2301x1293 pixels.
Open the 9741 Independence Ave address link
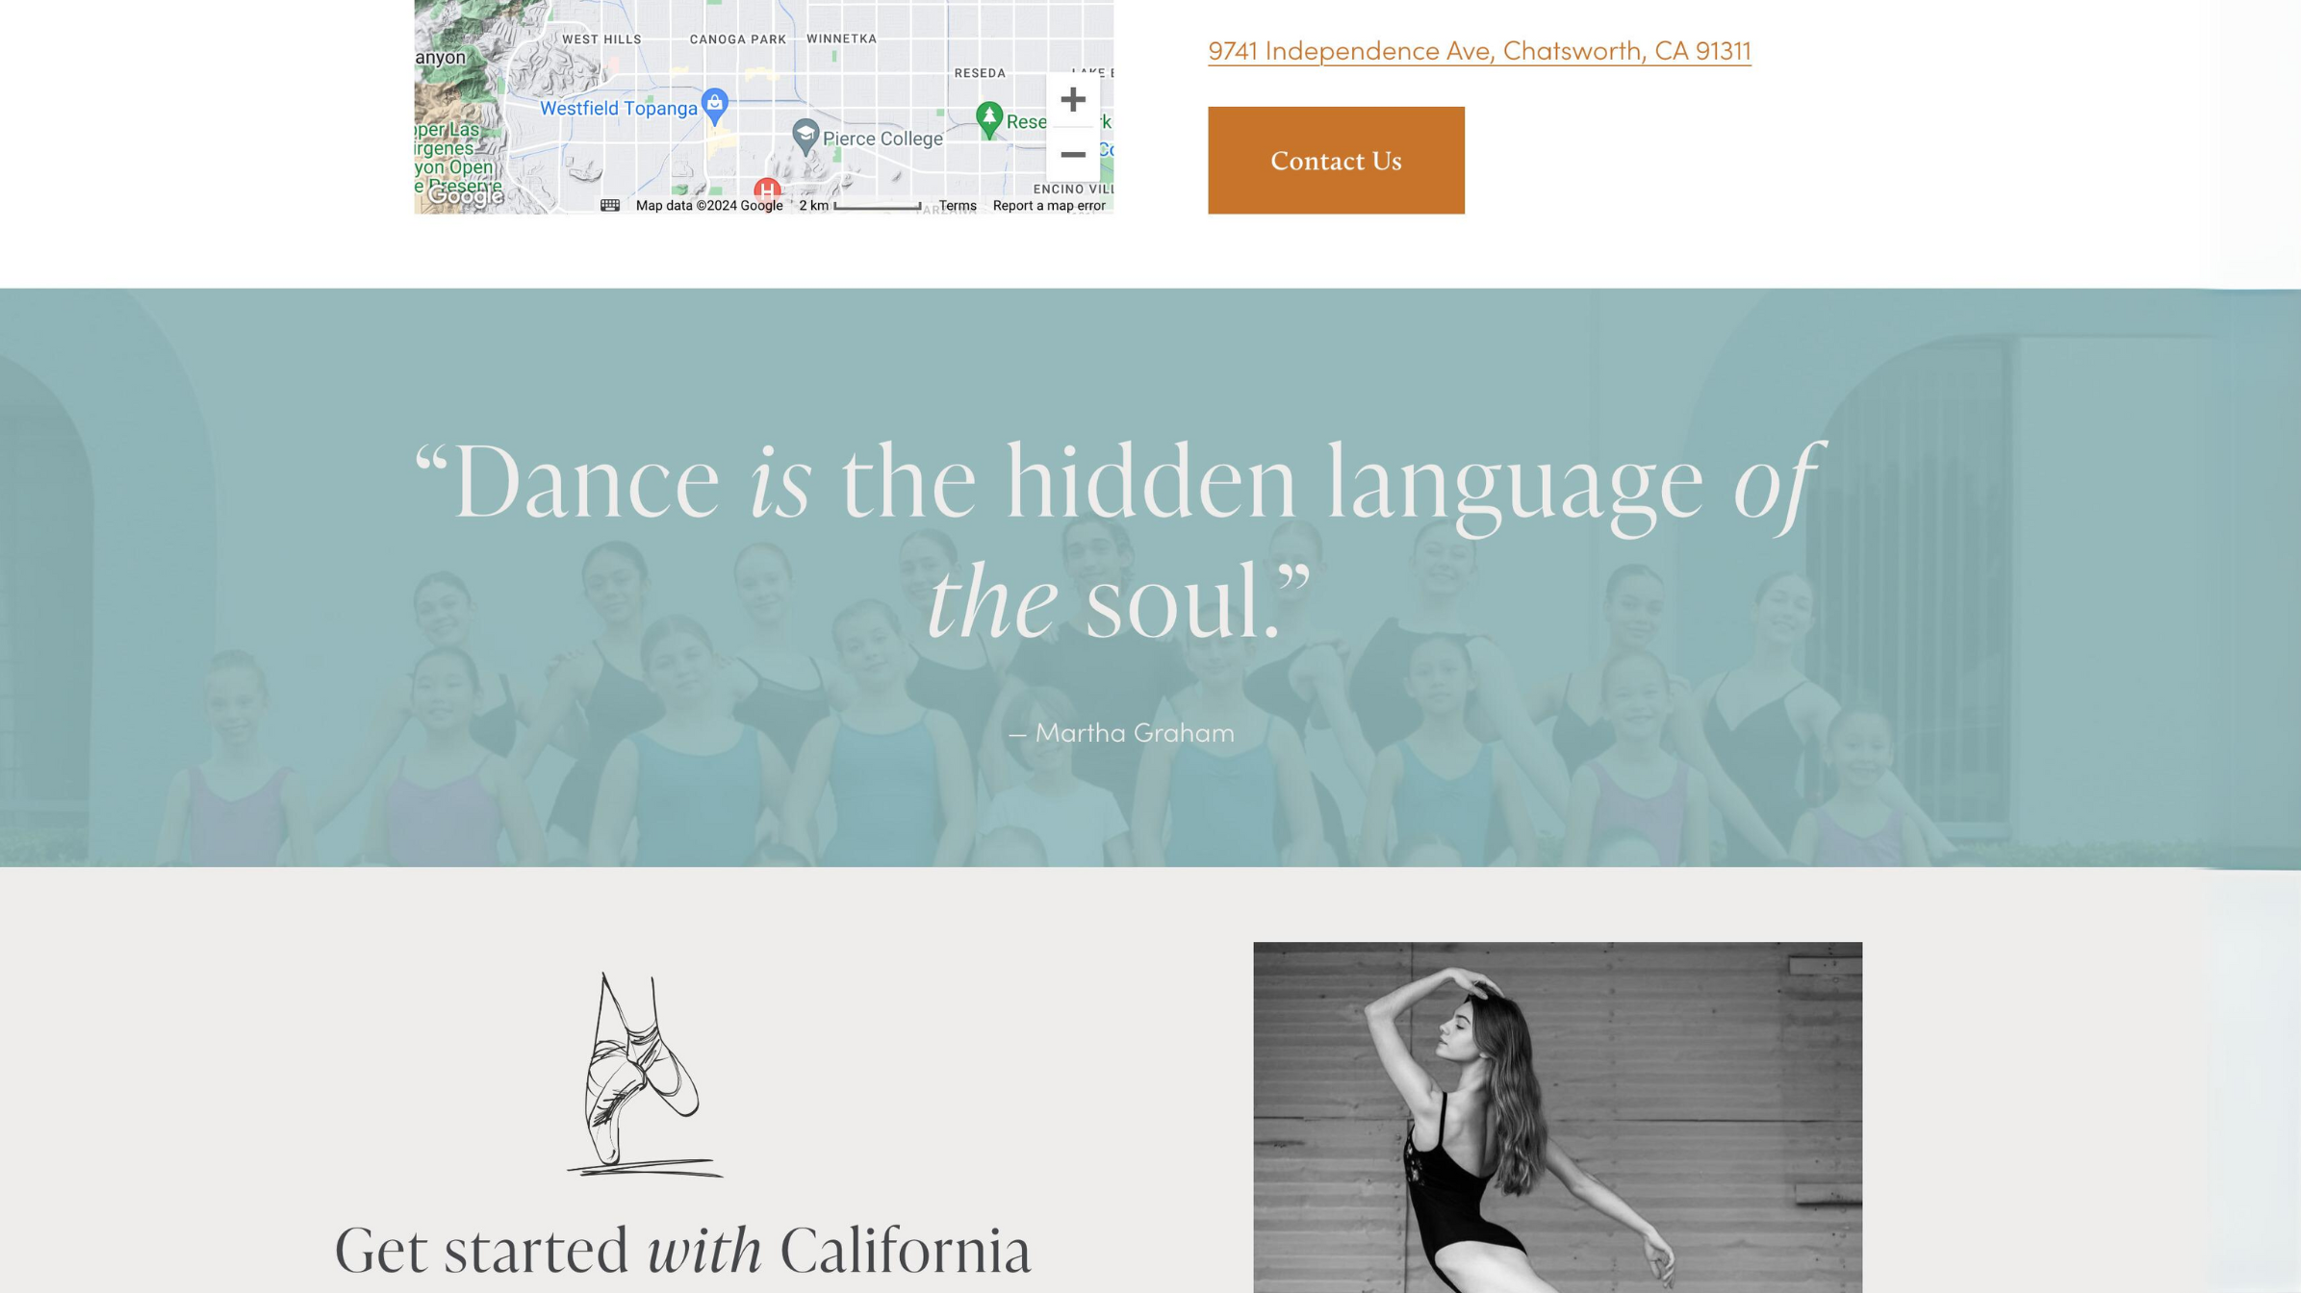pos(1479,50)
